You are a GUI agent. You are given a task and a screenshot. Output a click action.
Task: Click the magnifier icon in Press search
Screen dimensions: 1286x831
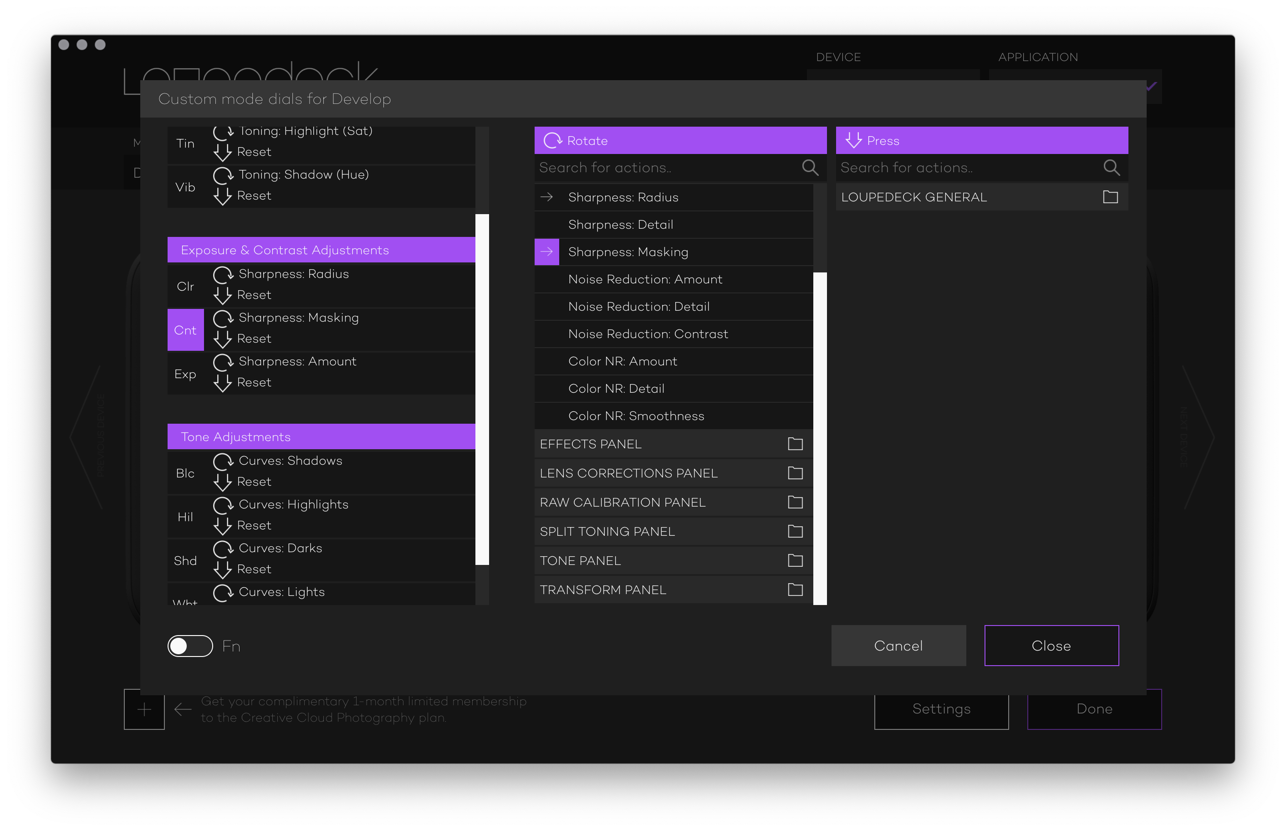1111,168
